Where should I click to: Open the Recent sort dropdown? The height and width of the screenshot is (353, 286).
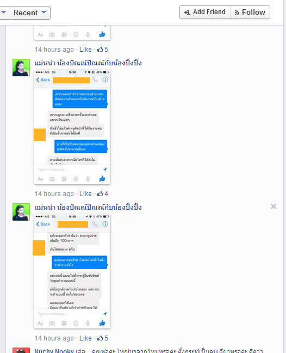pos(30,13)
